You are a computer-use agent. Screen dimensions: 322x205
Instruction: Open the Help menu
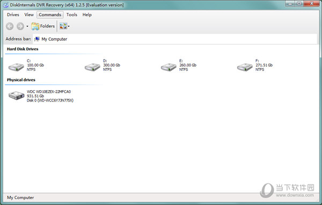[x=87, y=15]
